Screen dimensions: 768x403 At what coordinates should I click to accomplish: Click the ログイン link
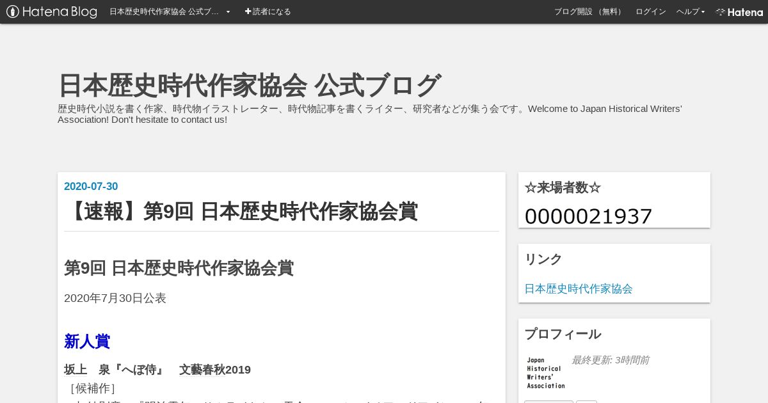[x=650, y=12]
